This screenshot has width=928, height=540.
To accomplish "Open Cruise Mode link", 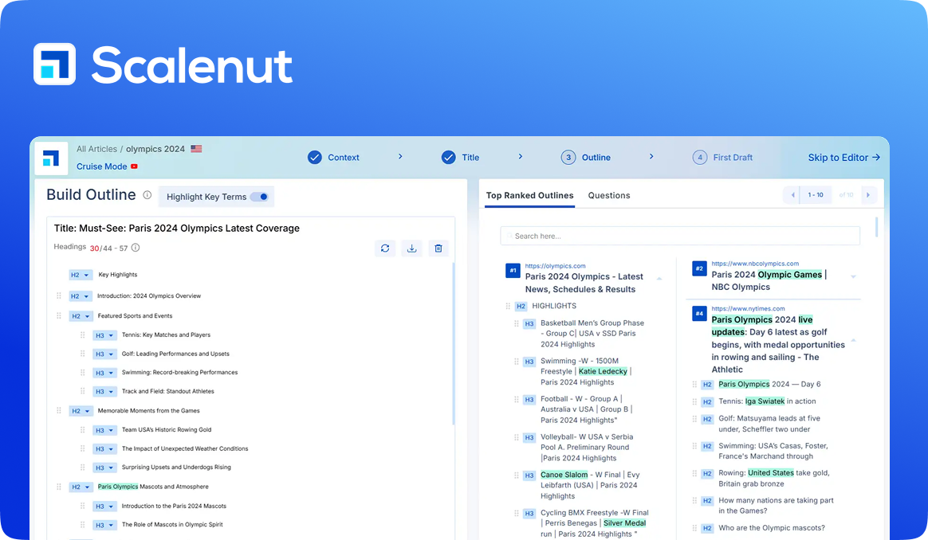I will point(102,166).
